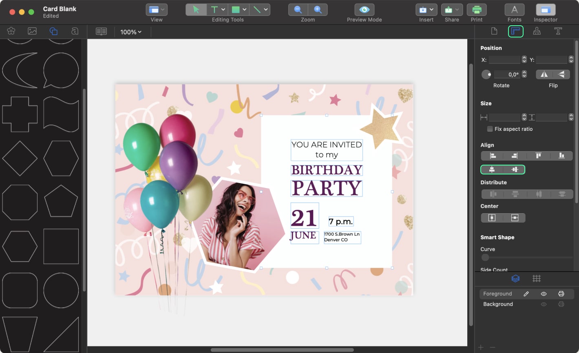Align vertical centers of objects
Image resolution: width=579 pixels, height=353 pixels.
[515, 170]
